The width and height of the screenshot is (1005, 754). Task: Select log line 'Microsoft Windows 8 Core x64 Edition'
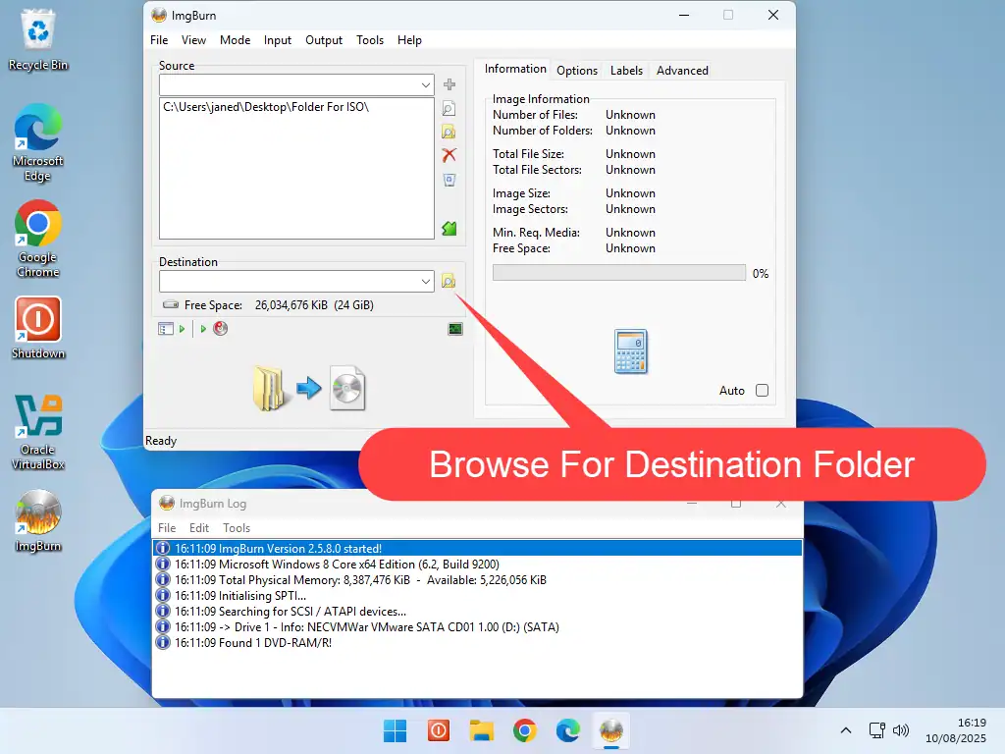coord(478,565)
